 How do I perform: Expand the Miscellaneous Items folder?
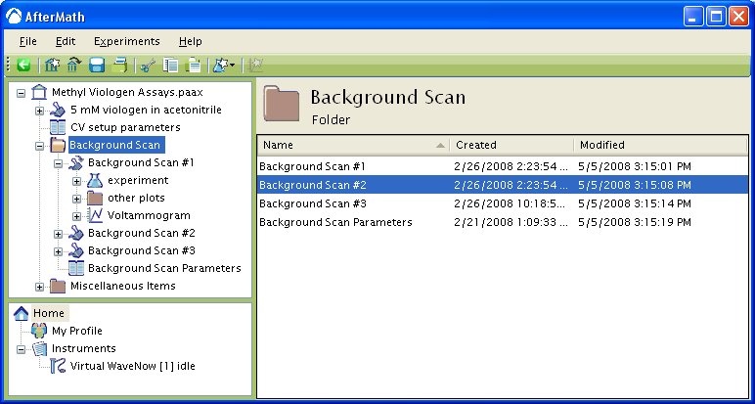(39, 287)
